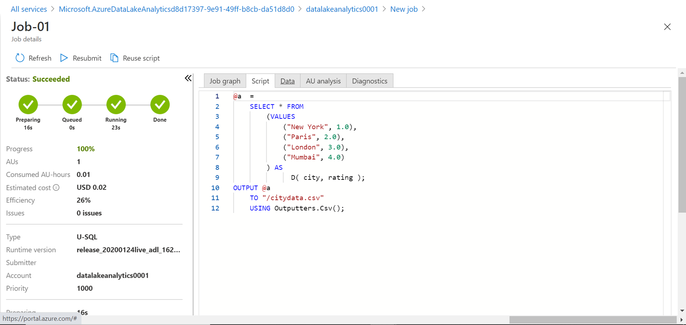Open datalakeanalytics0001 breadcrumb link
The image size is (686, 325).
pyautogui.click(x=342, y=9)
